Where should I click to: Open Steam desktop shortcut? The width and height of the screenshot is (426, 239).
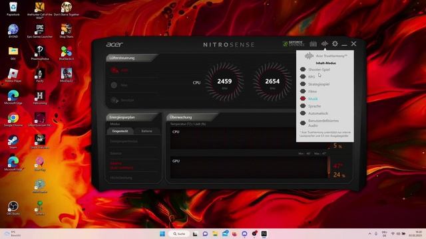click(x=13, y=142)
